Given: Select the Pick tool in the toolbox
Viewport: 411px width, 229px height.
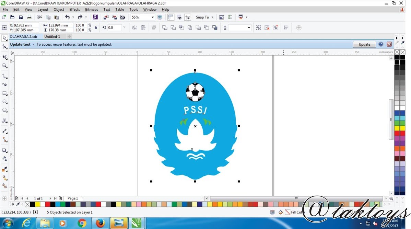Looking at the screenshot, I should coord(4,38).
